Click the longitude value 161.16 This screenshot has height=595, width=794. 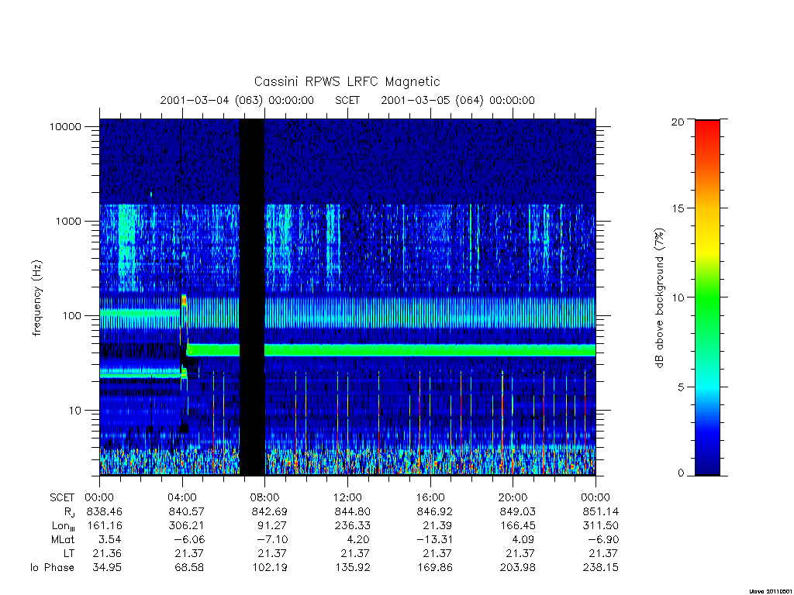tap(105, 526)
